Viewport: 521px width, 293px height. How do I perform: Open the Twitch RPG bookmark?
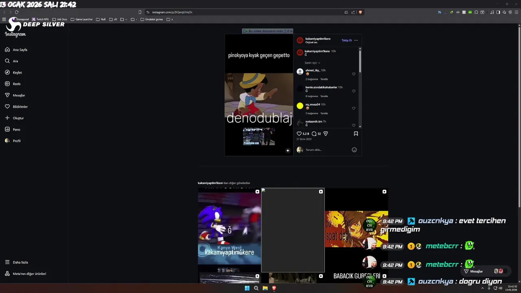[x=40, y=19]
